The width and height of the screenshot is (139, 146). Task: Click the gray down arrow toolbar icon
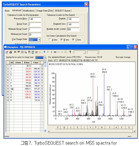(x=48, y=52)
